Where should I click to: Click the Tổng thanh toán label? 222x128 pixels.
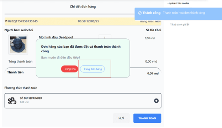(x=20, y=62)
